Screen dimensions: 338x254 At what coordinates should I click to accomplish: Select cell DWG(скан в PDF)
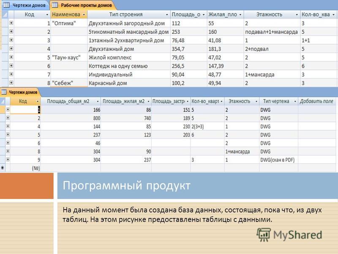pos(279,160)
